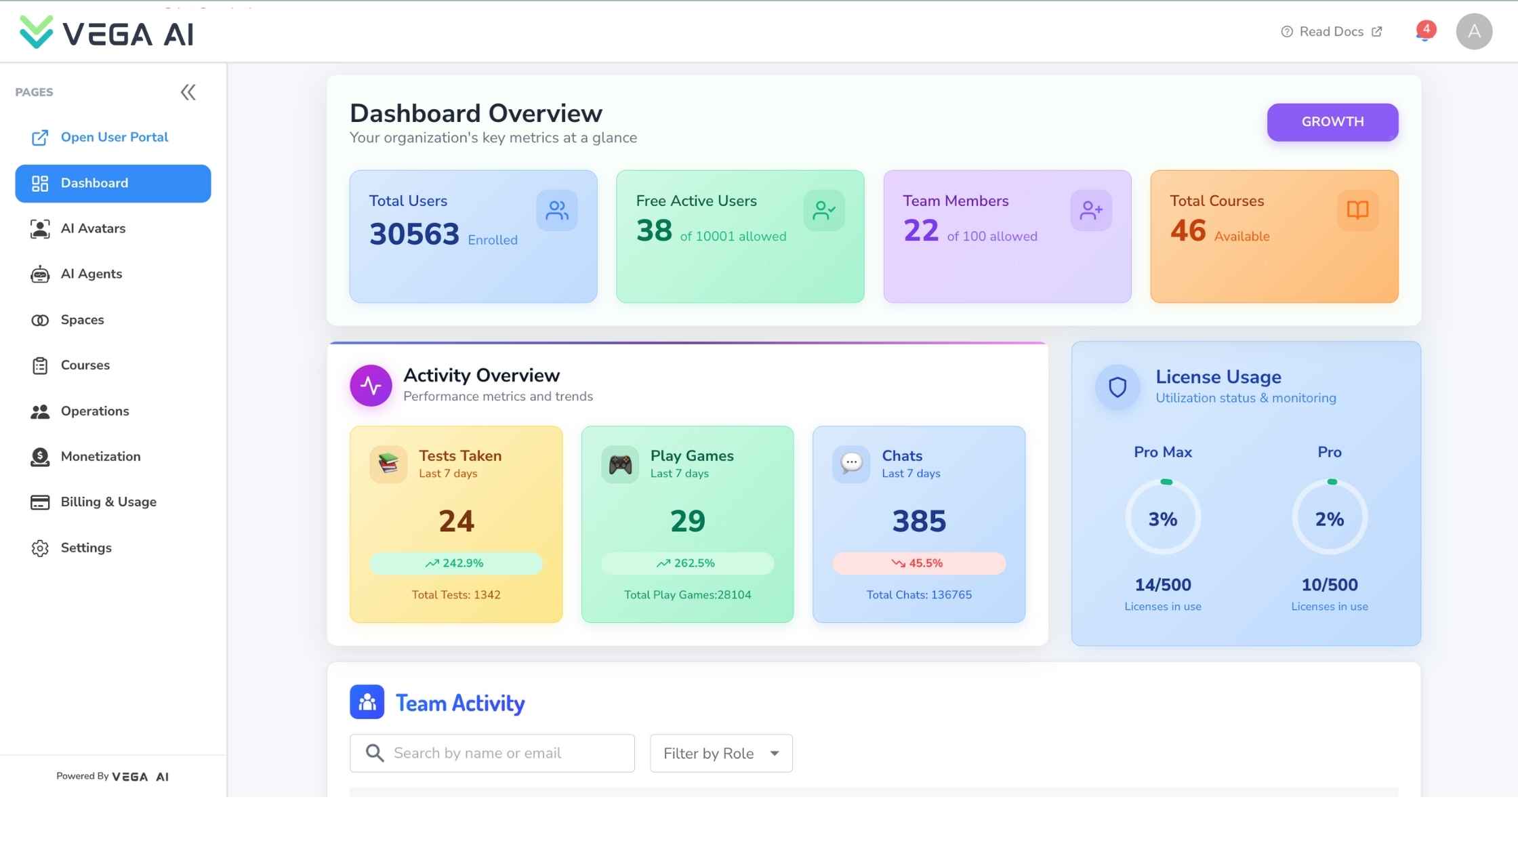
Task: Click the GROWTH button
Action: point(1332,122)
